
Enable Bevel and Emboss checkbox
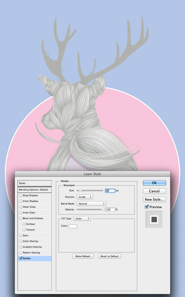point(21,218)
